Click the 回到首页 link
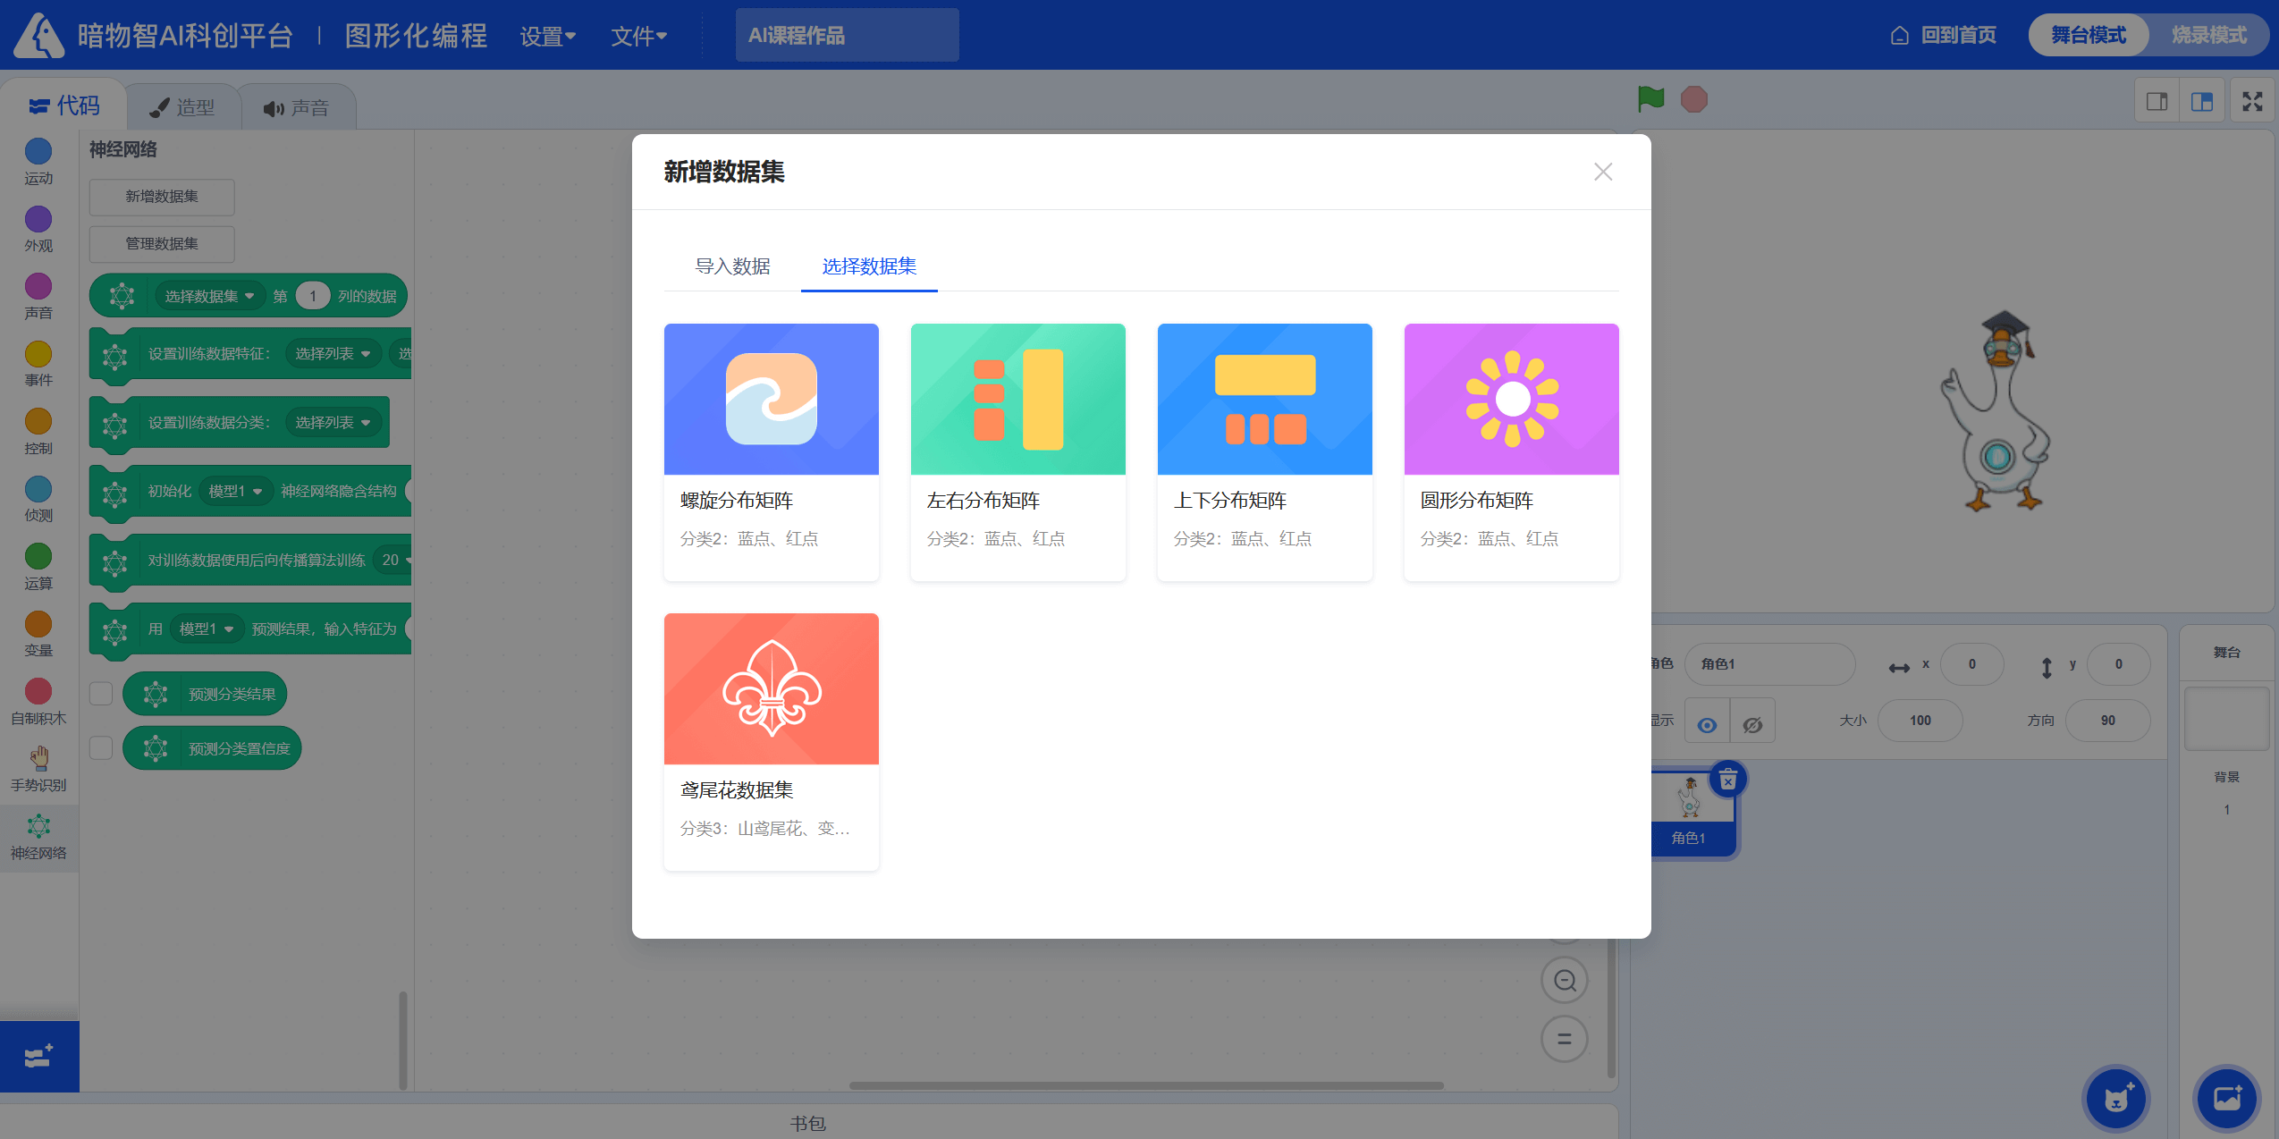 1959,35
